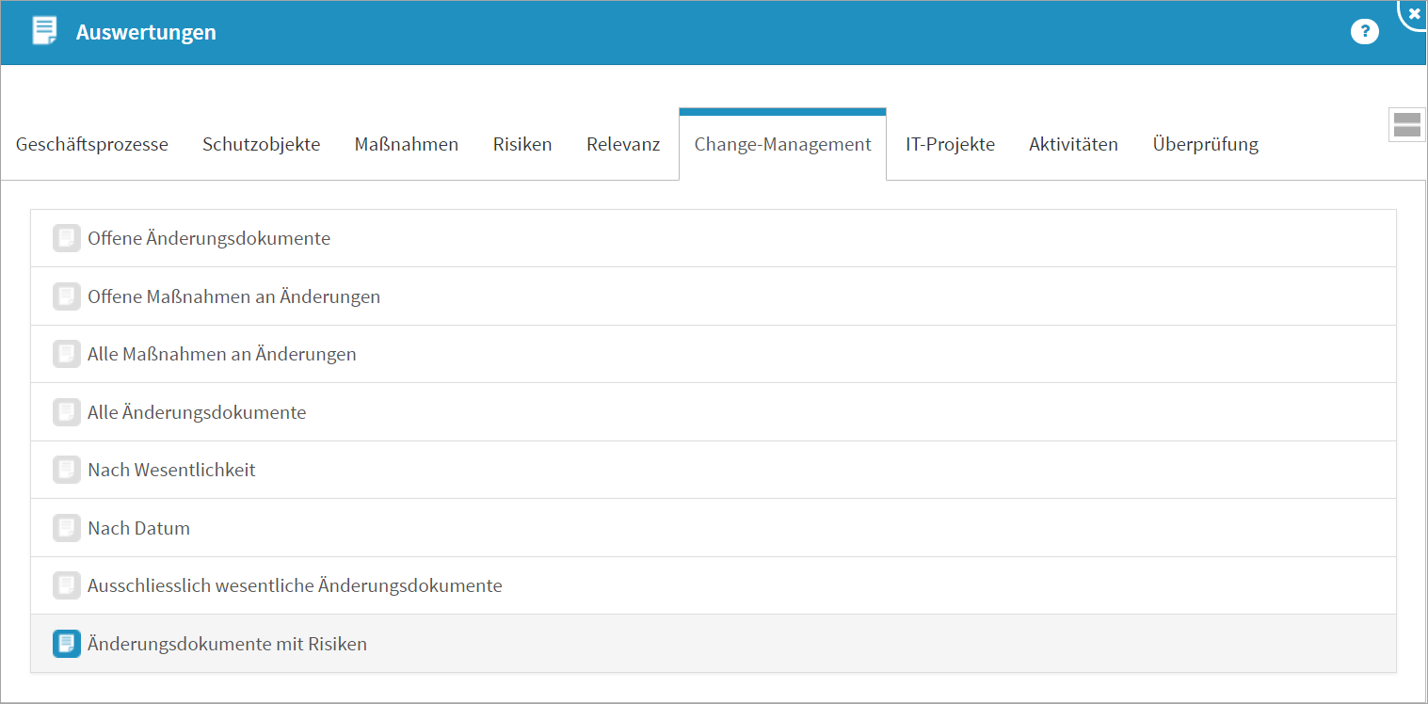This screenshot has height=704, width=1428.
Task: Open the Relevanz tab
Action: point(623,145)
